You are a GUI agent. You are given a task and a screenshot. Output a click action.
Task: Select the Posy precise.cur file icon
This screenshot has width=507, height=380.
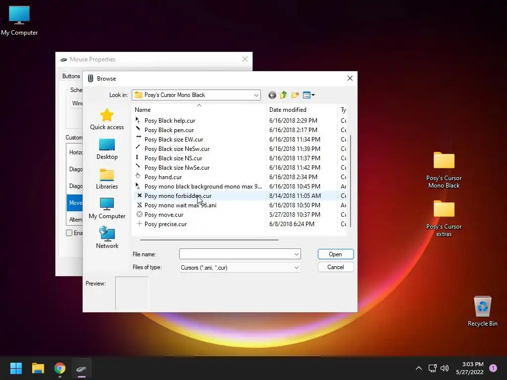139,224
